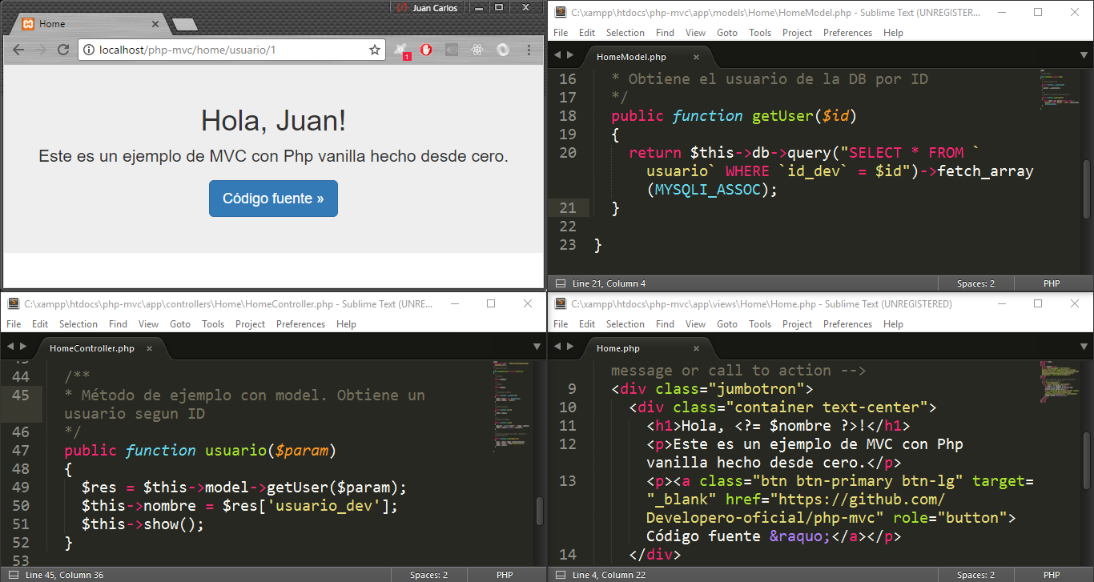Open the Chrome three-dot menu

point(529,50)
